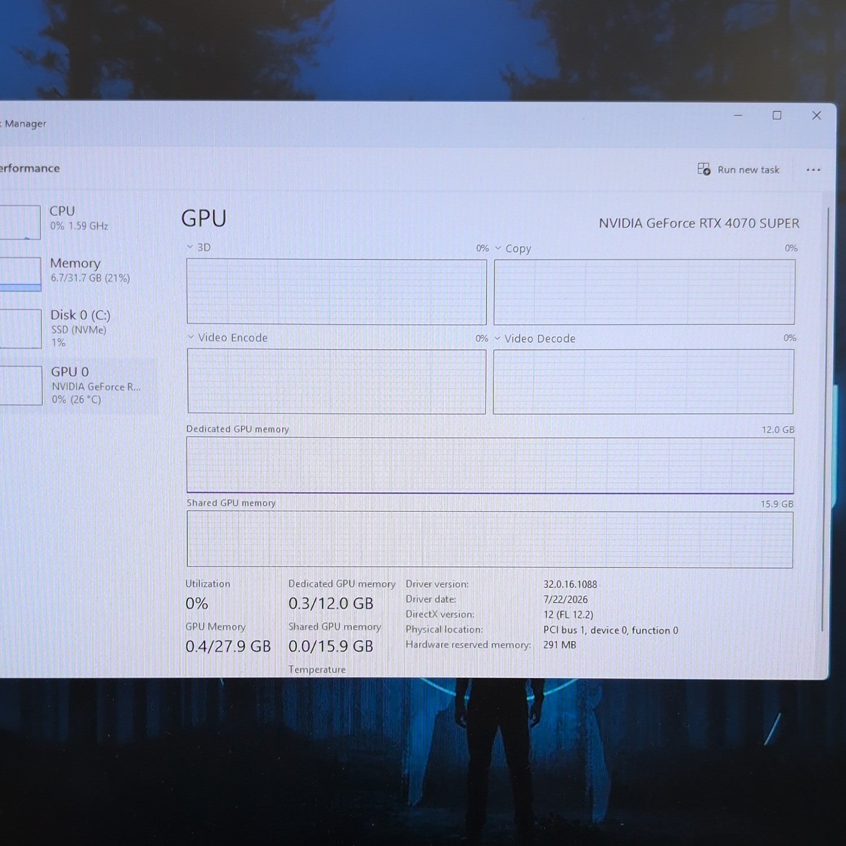
Task: Click the NVIDIA GeForce RTX 4070 SUPER title
Action: coord(699,223)
